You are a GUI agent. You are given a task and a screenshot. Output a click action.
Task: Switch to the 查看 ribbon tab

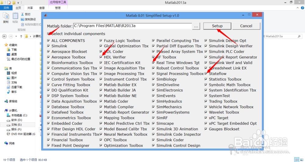[42, 8]
